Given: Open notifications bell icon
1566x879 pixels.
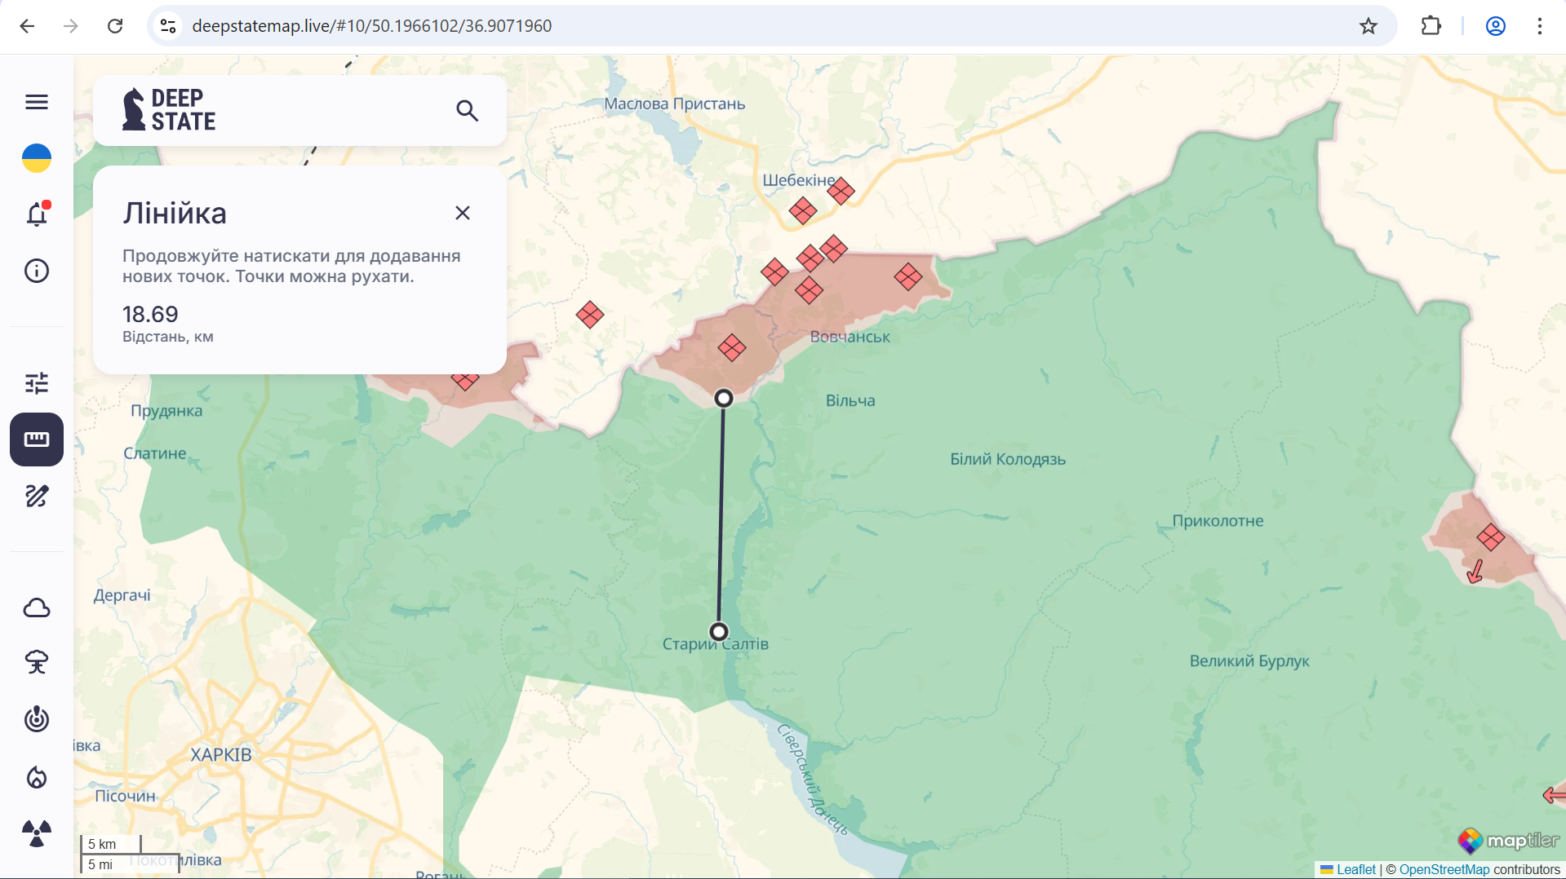Looking at the screenshot, I should [37, 214].
